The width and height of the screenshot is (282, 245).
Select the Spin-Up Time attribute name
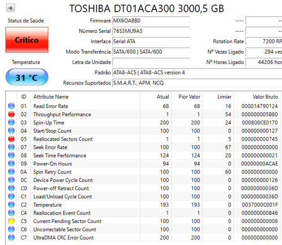[49, 123]
